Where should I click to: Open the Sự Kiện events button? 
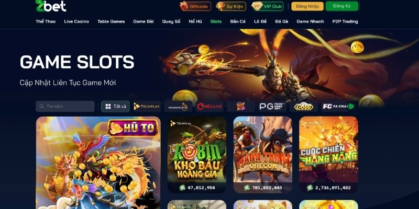(231, 6)
